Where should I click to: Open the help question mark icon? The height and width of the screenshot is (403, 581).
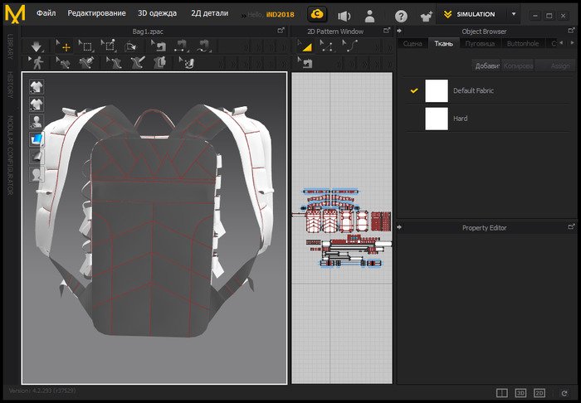click(x=401, y=15)
